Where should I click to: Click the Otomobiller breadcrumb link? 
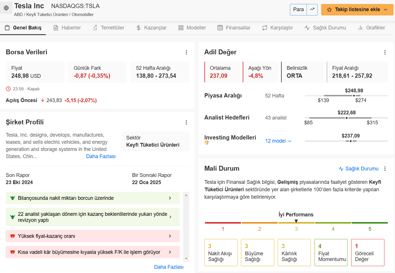(82, 15)
